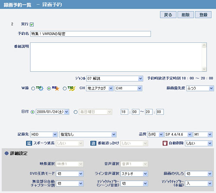Click the 番組追っかけ icon
216x193 pixels.
click(93, 143)
